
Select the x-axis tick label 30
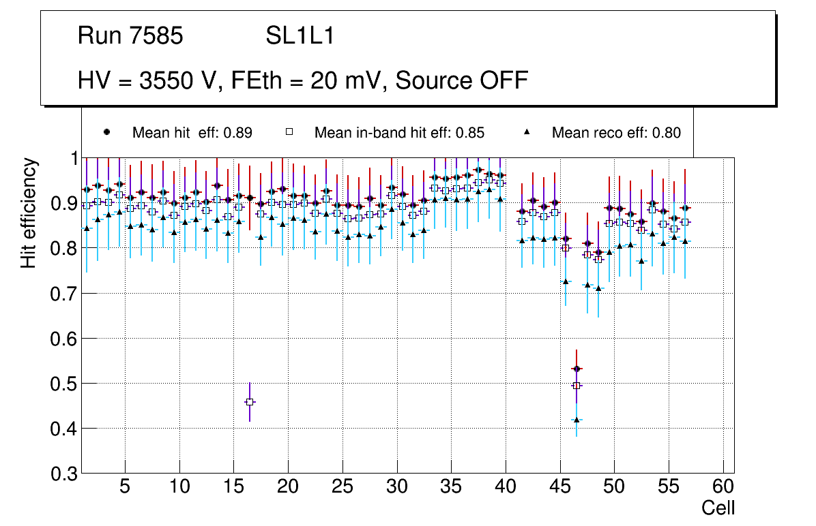click(x=396, y=487)
